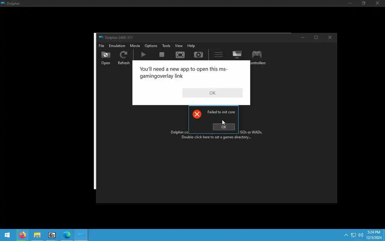Click the network status tray icon
Viewport: 385px width, 241px height.
(x=353, y=235)
